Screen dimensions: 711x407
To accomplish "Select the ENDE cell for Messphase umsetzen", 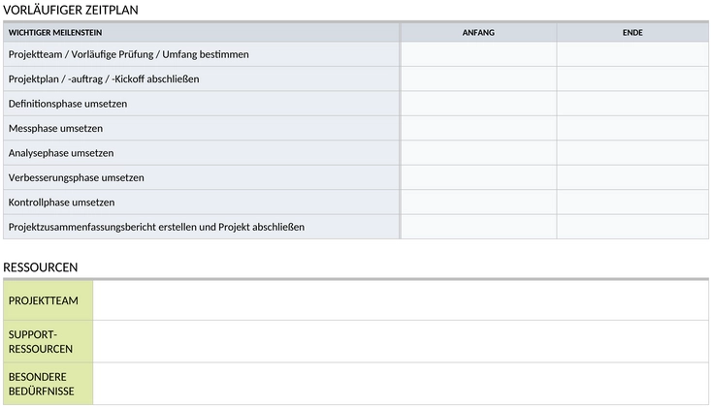I will click(632, 128).
